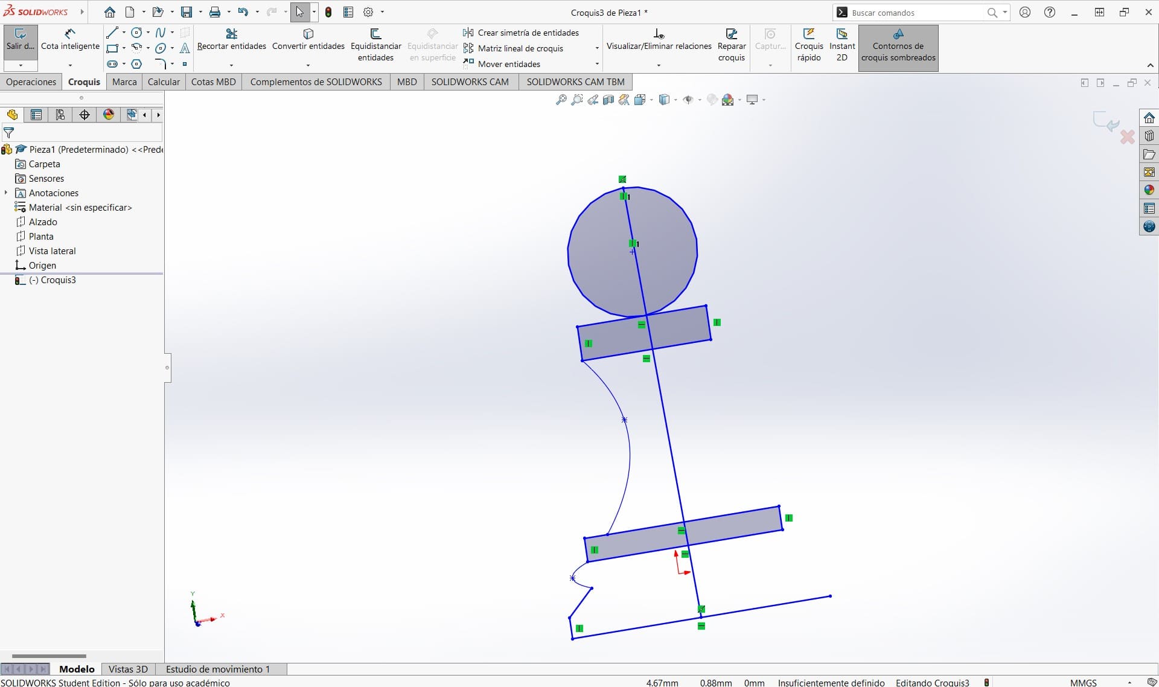Select the Sketch Fillet tool
The height and width of the screenshot is (687, 1159).
click(161, 64)
